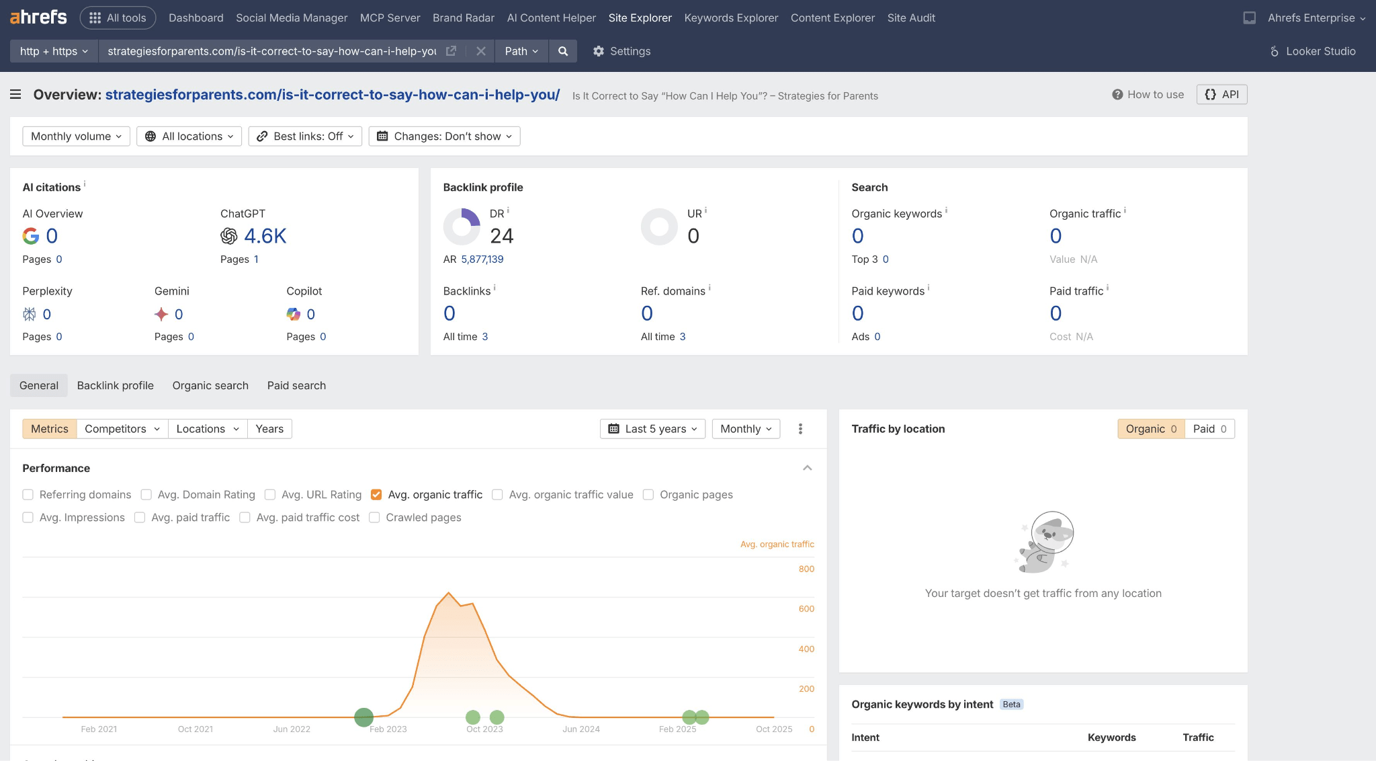The image size is (1376, 761).
Task: Open the Changes: Don't show dropdown
Action: (x=443, y=136)
